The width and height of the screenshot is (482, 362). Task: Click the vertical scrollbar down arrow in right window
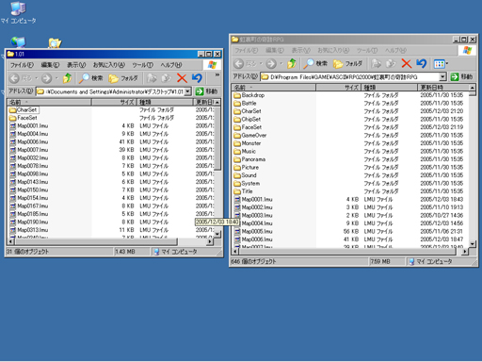point(473,244)
